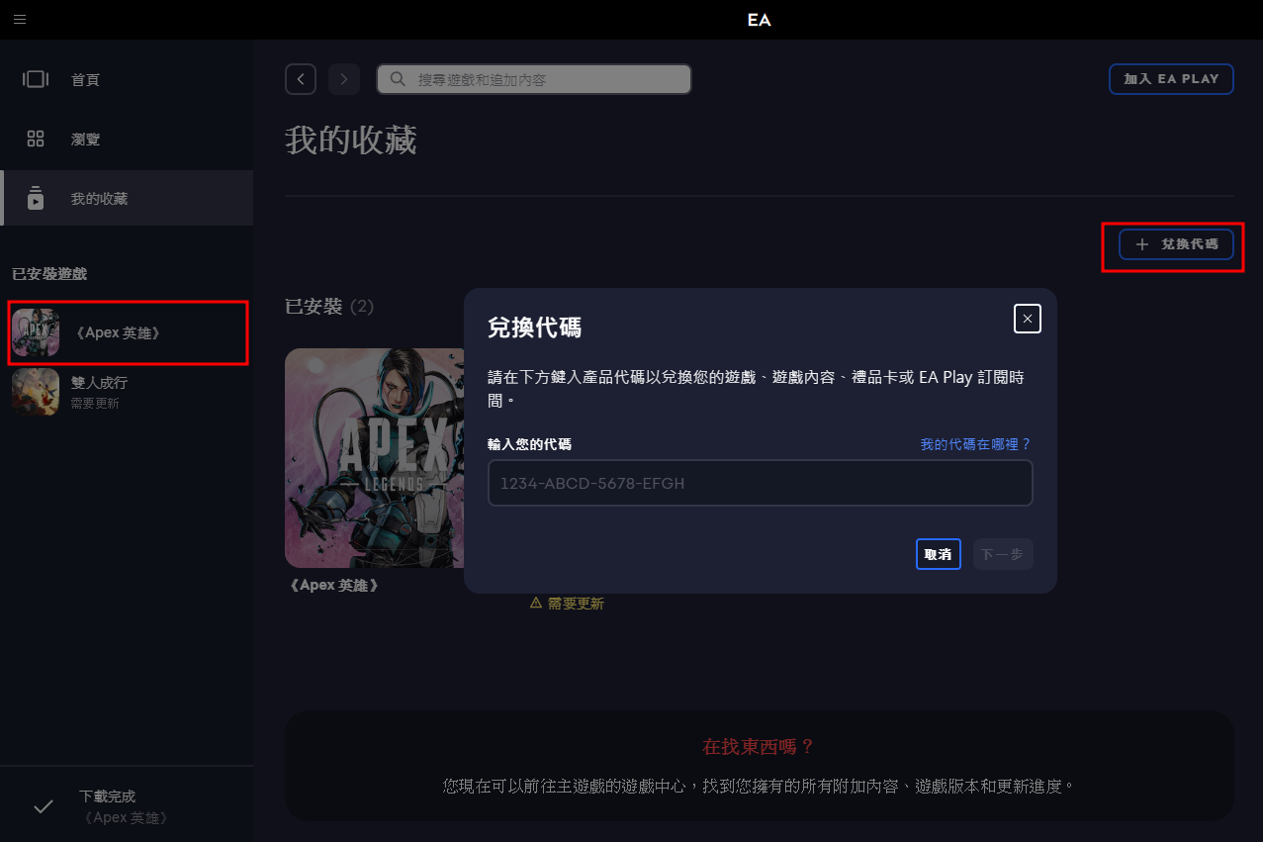Click the magnifier icon in search box
This screenshot has width=1263, height=842.
point(398,79)
